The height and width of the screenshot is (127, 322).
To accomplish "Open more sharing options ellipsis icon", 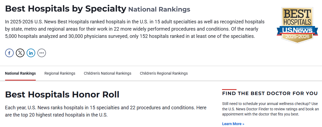I will pyautogui.click(x=42, y=53).
